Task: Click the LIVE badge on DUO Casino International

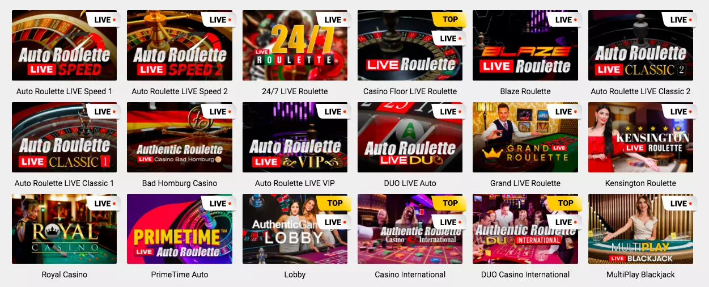Action: [x=565, y=222]
